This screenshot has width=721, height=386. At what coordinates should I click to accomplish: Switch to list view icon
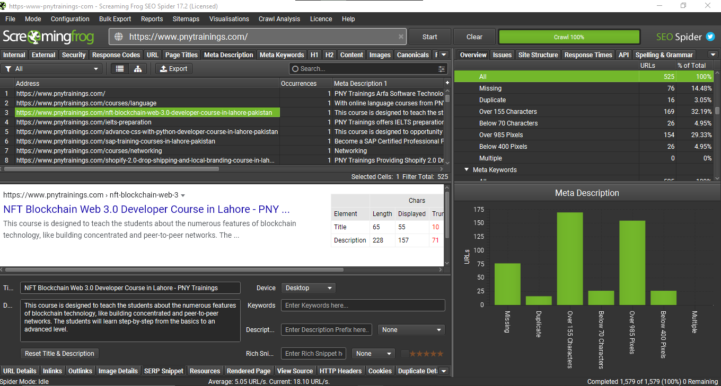coord(120,69)
